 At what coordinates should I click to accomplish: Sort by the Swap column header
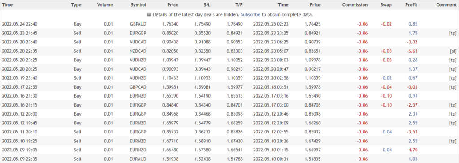click(386, 4)
